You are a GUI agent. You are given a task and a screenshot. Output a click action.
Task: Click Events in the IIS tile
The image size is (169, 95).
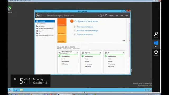[x=110, y=59]
